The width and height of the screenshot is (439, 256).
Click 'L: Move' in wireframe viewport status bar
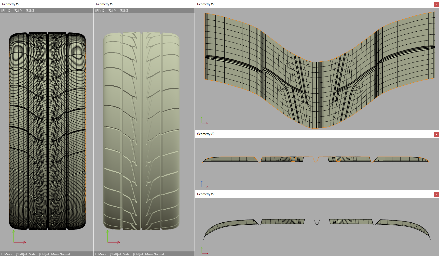(x=7, y=254)
